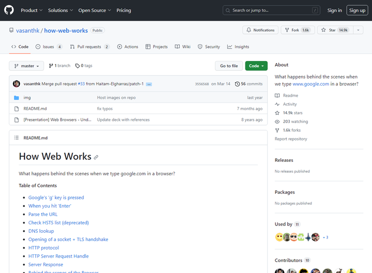Open commit hash 3556568

(202, 84)
